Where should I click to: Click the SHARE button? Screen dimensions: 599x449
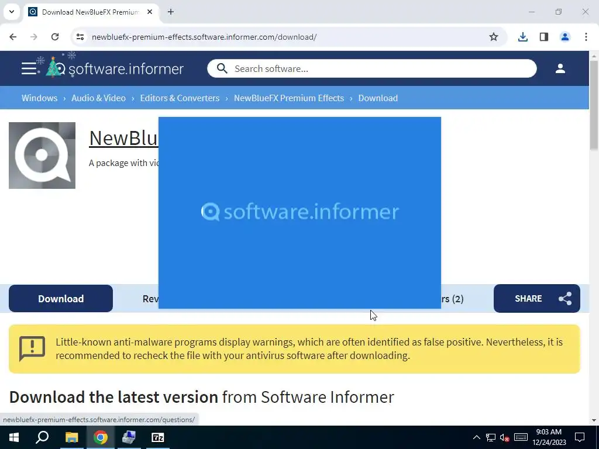point(537,299)
